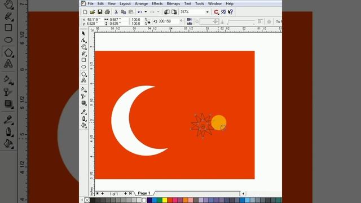Click the no-color X swatch in the palette
Viewport: 361px width, 203px height.
[x=87, y=200]
